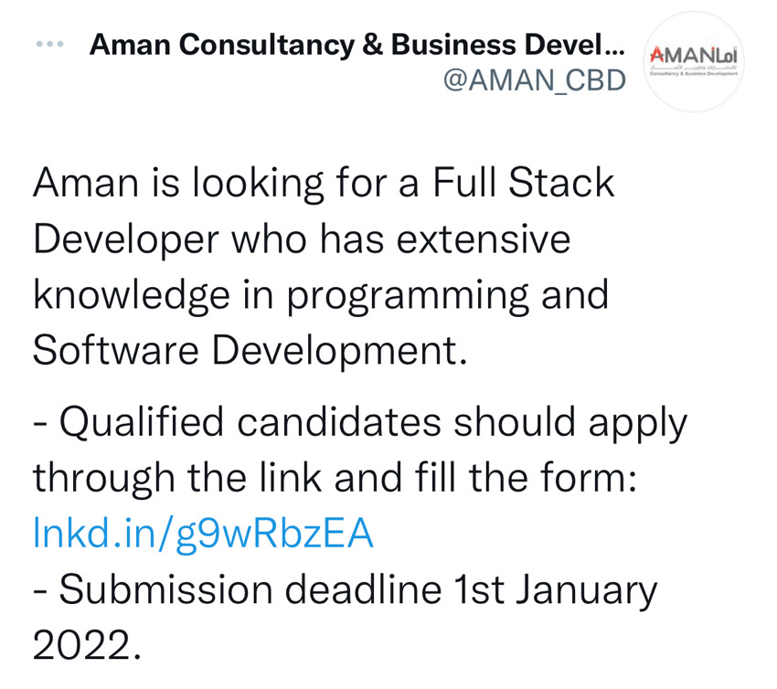Click the 'Qualified candidates should apply' line
This screenshot has height=689, width=777.
coord(360,423)
